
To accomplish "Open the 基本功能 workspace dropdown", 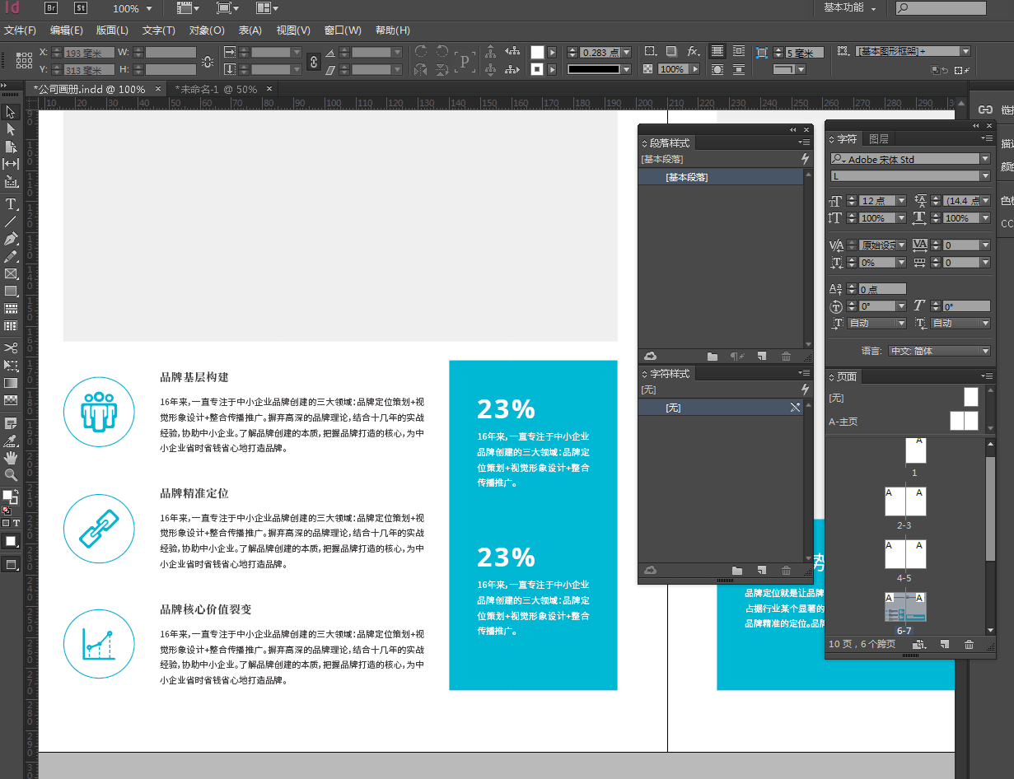I will pyautogui.click(x=851, y=7).
